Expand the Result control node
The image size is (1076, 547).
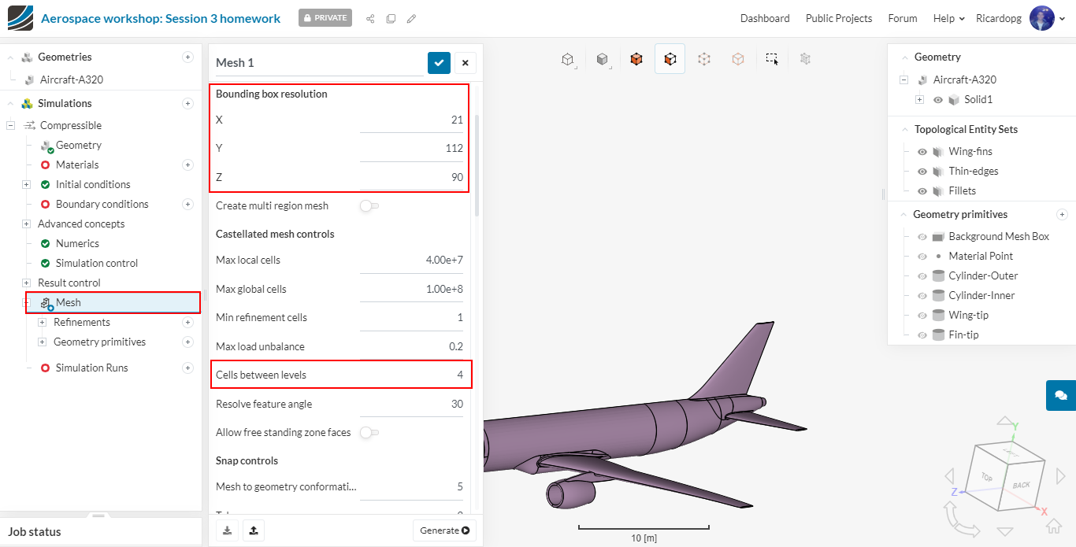26,283
